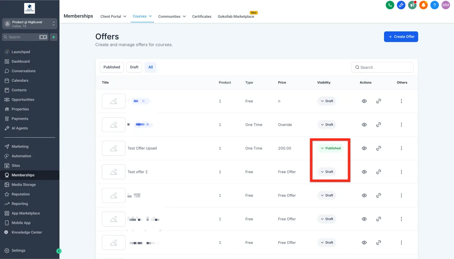Filter offers by Draft
This screenshot has height=259, width=454.
coord(134,67)
